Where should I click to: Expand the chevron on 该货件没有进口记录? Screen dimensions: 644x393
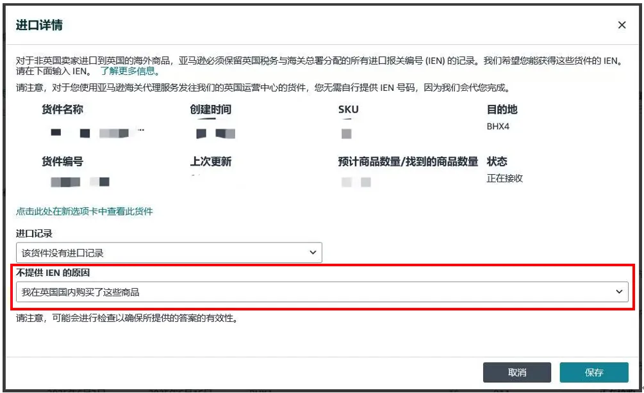tap(314, 252)
